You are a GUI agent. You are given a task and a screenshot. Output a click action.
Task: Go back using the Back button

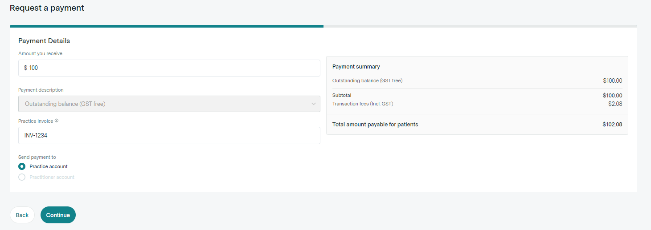tap(22, 215)
